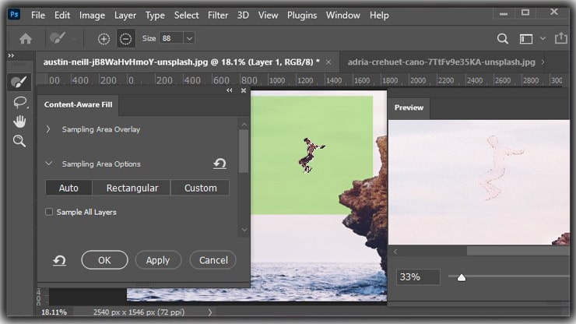Screen dimensions: 576x324
Task: Click the panel vertical scrollbar thumb
Action: (243, 151)
